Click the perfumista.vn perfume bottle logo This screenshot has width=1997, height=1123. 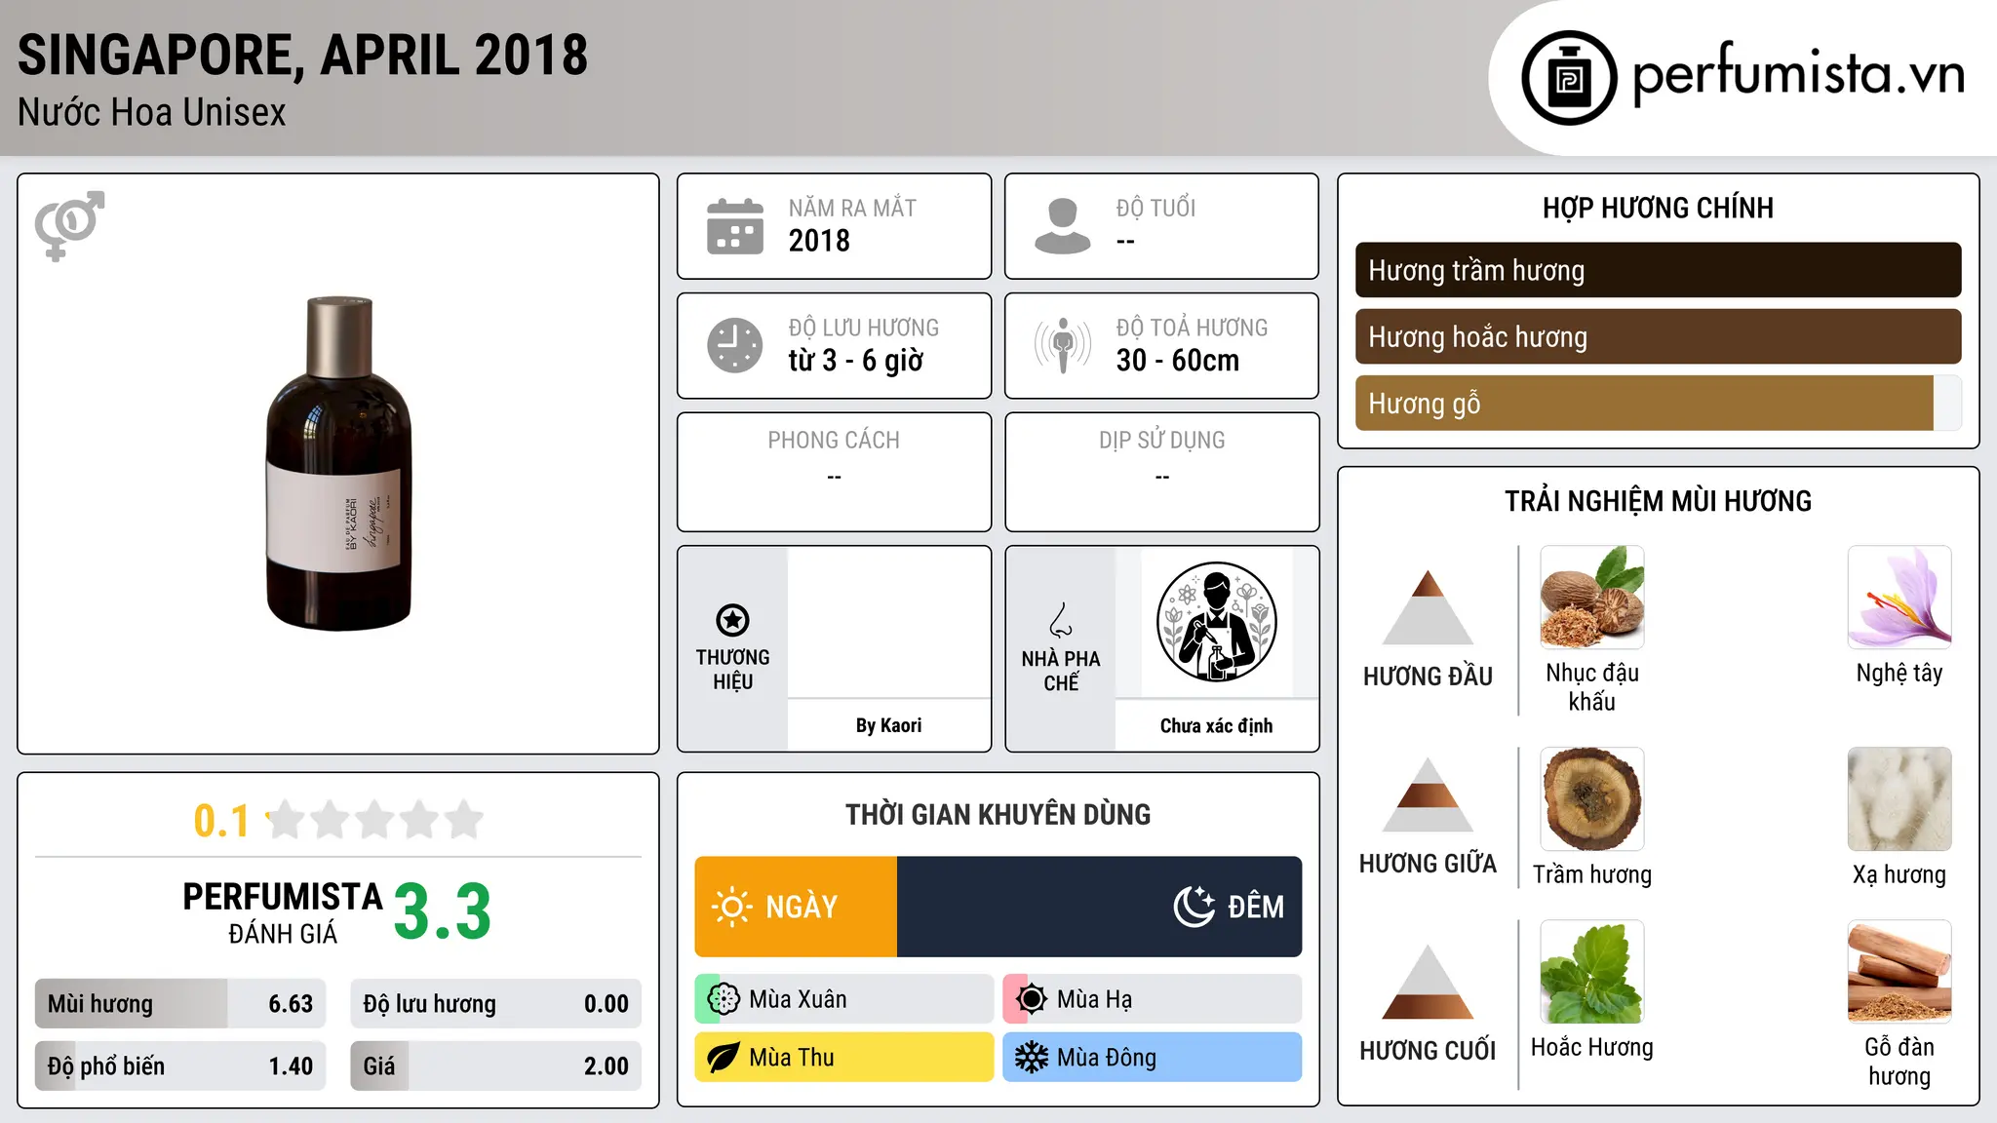coord(1569,78)
